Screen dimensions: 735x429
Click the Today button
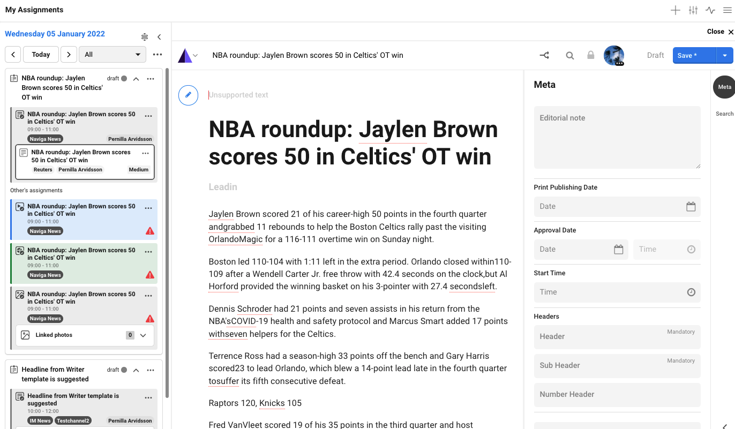41,55
